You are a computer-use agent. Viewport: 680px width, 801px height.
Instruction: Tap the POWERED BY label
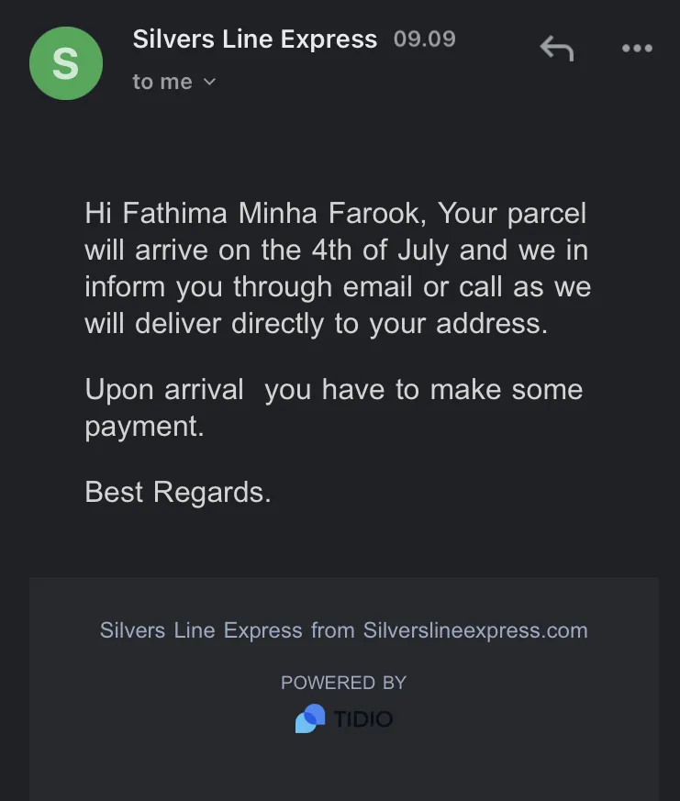click(344, 683)
